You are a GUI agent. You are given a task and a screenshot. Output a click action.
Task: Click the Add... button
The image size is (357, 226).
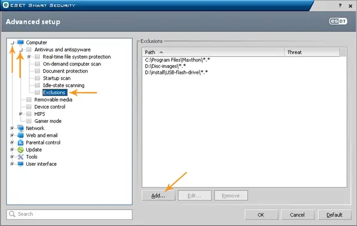158,196
